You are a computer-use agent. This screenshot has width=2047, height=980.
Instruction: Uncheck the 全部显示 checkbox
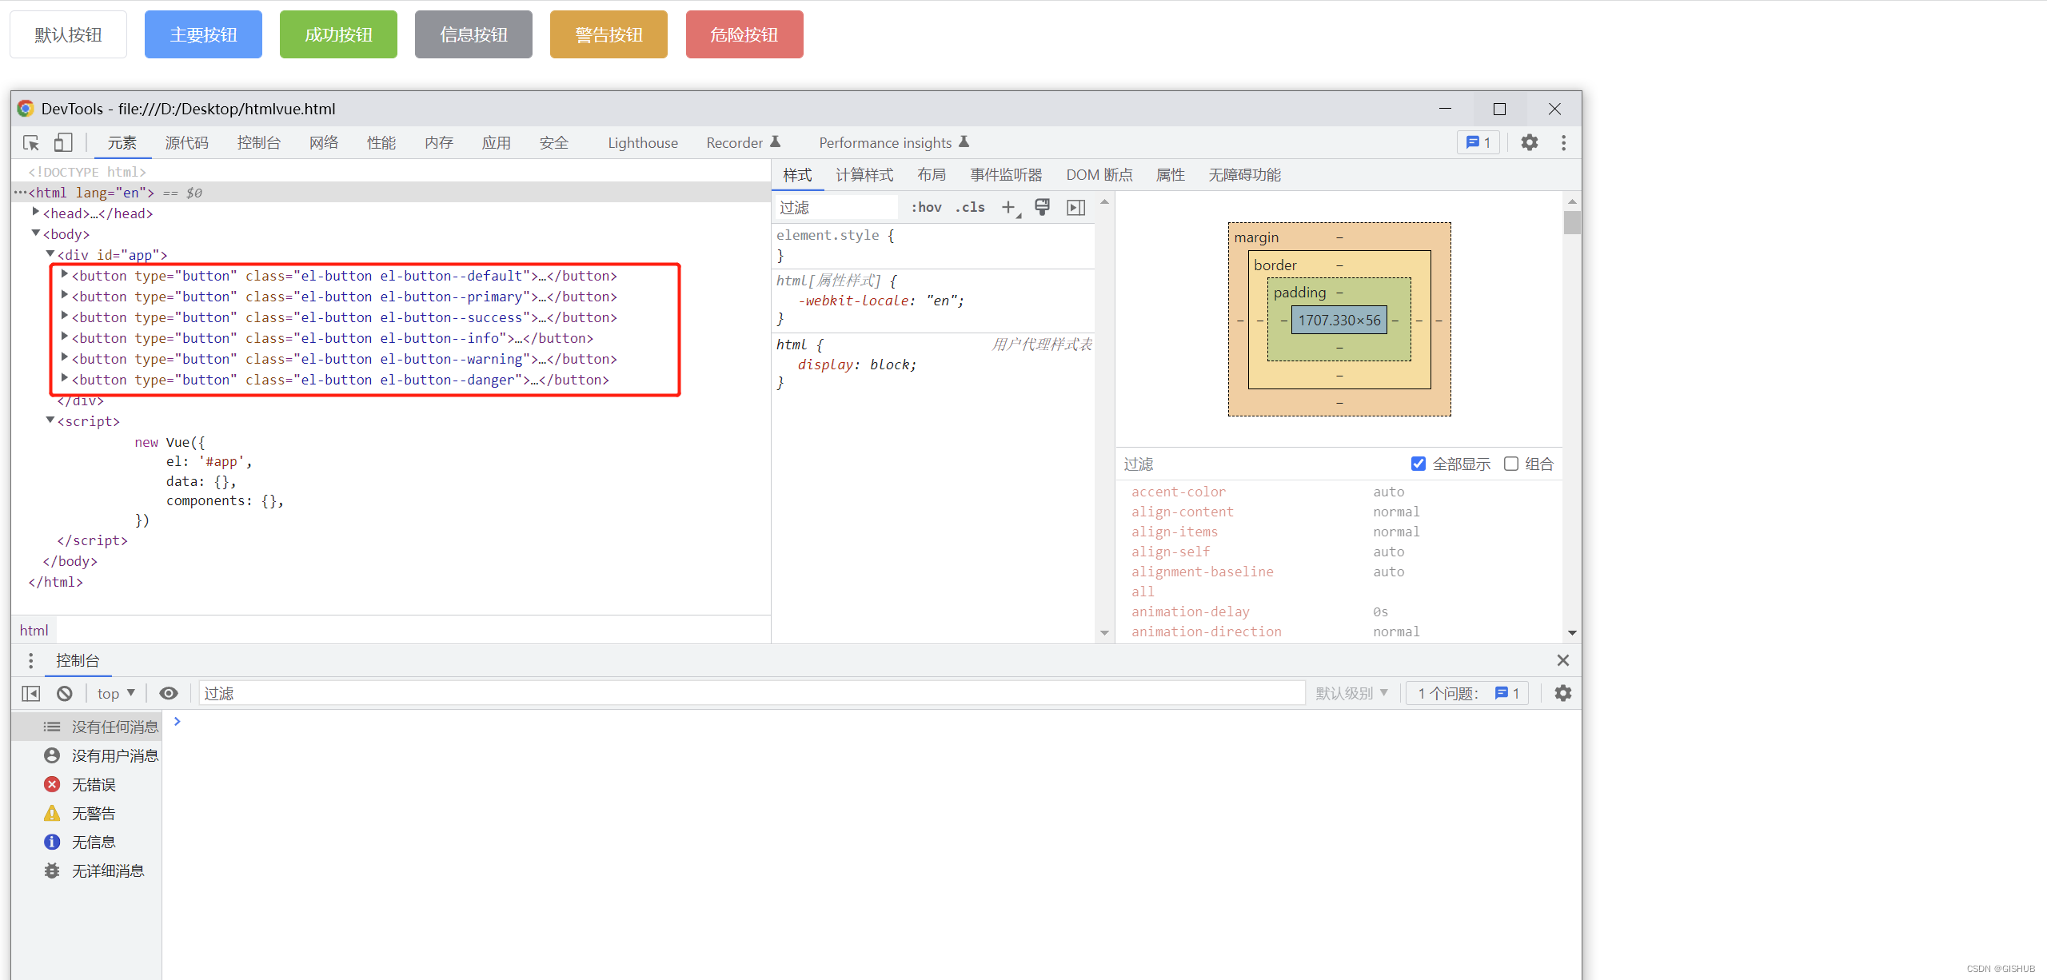pyautogui.click(x=1418, y=464)
